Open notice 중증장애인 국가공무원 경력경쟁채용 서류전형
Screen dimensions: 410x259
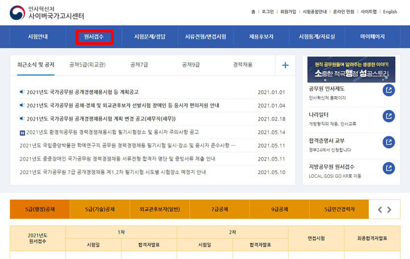117,159
